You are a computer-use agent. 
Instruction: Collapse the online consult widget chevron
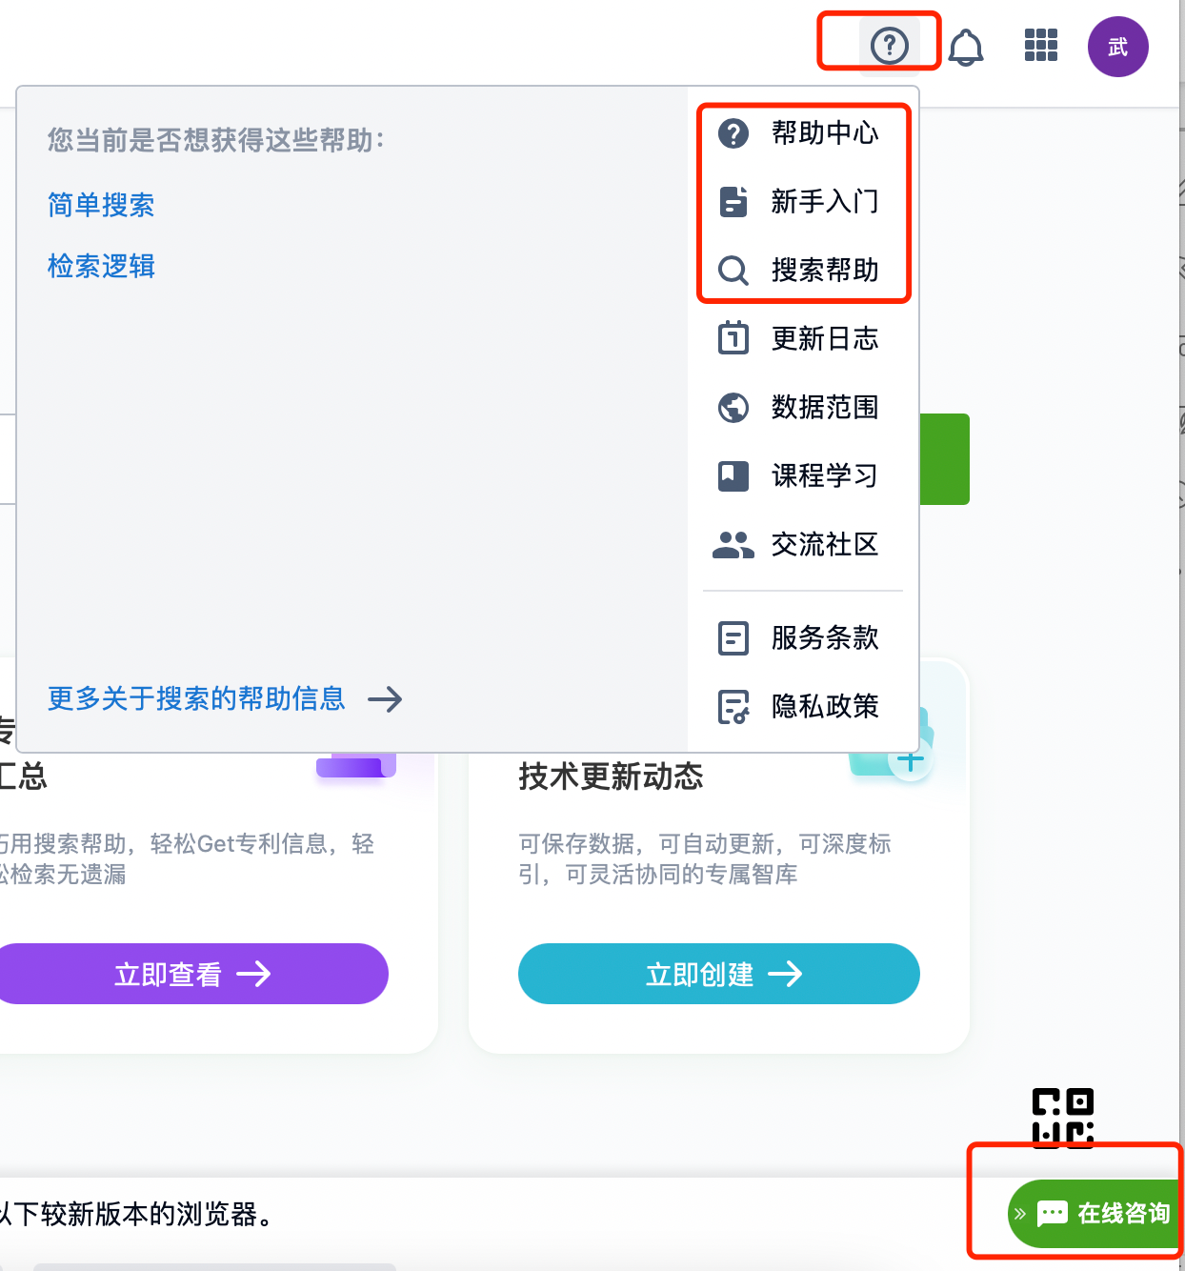coord(1020,1214)
